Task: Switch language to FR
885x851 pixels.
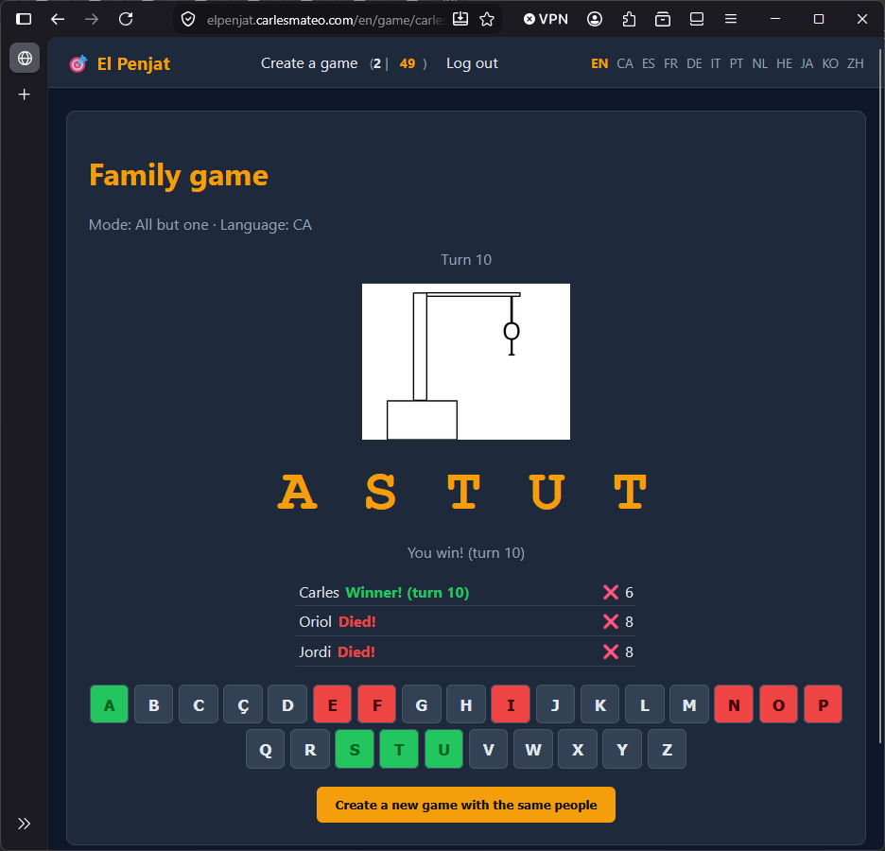Action: [670, 63]
